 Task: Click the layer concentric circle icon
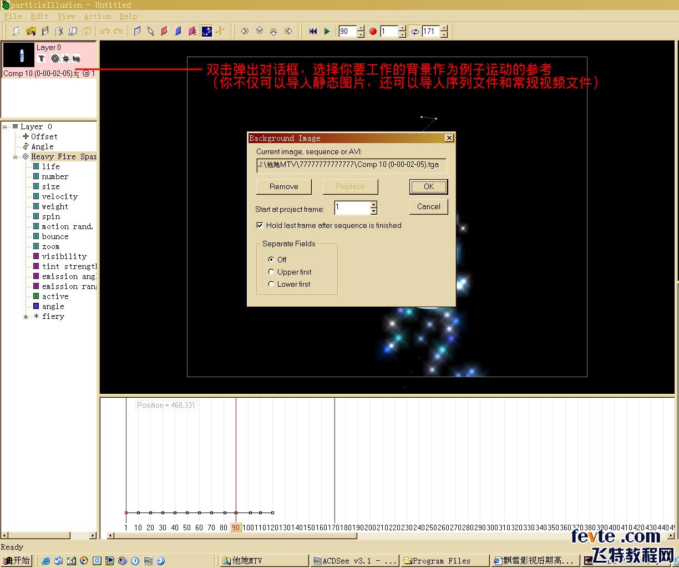pos(55,58)
